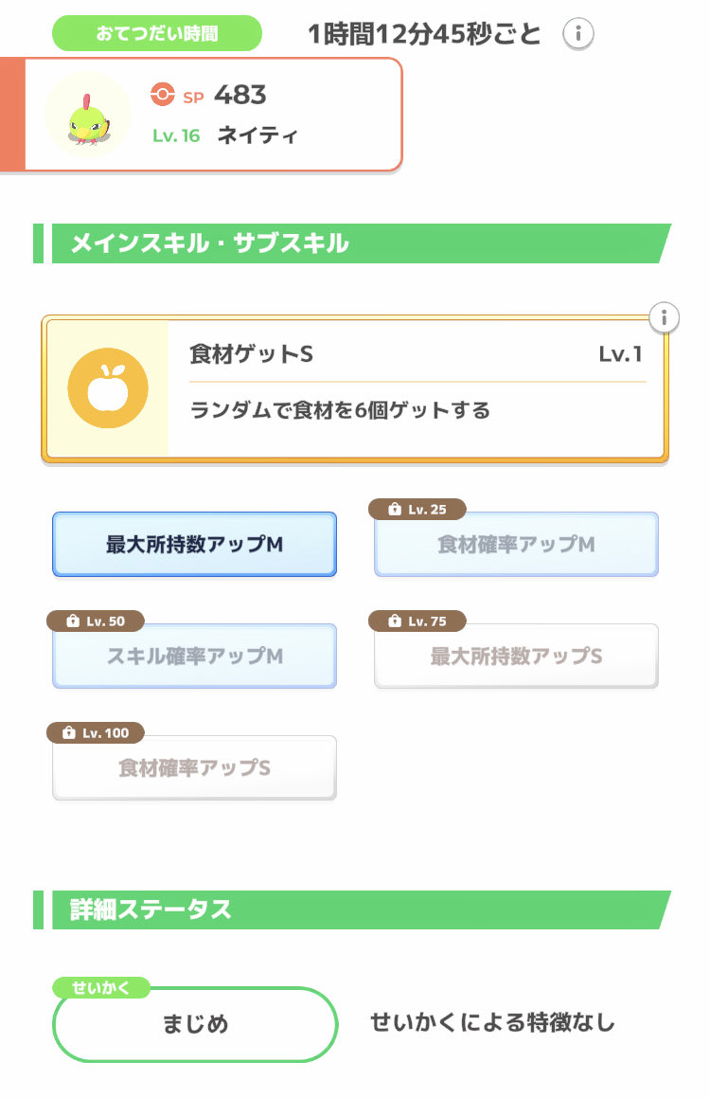The image size is (710, 1098).
Task: Tap the info icon beside helping time
Action: [577, 35]
